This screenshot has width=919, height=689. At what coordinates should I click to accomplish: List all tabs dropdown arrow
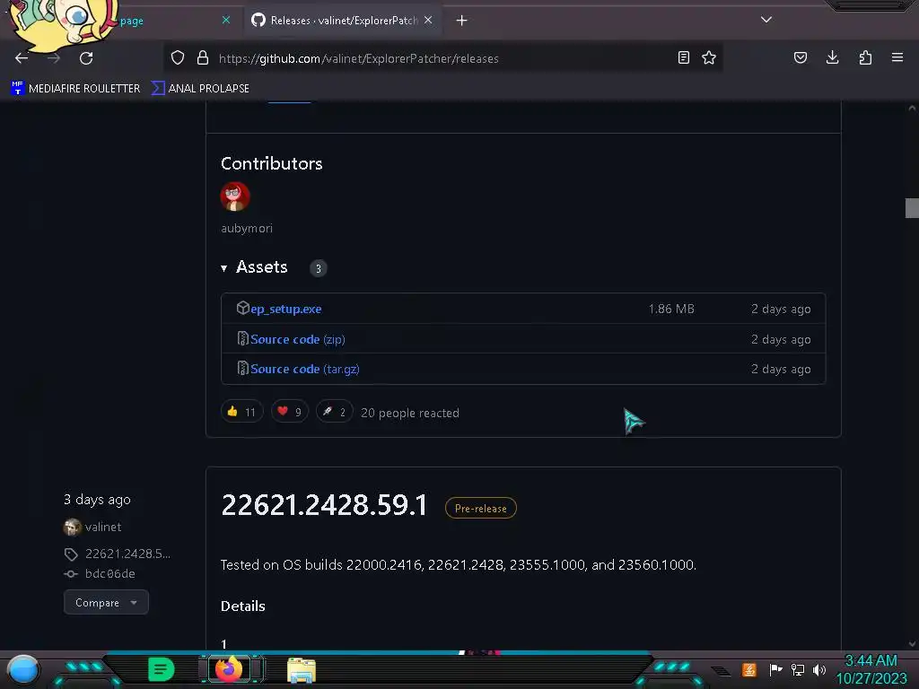(x=766, y=20)
